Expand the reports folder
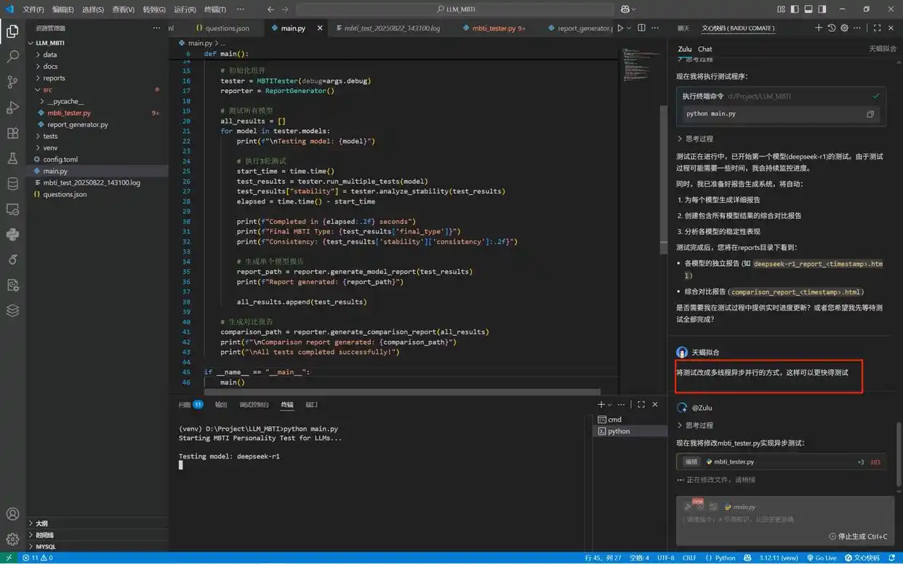The image size is (903, 564). 54,78
